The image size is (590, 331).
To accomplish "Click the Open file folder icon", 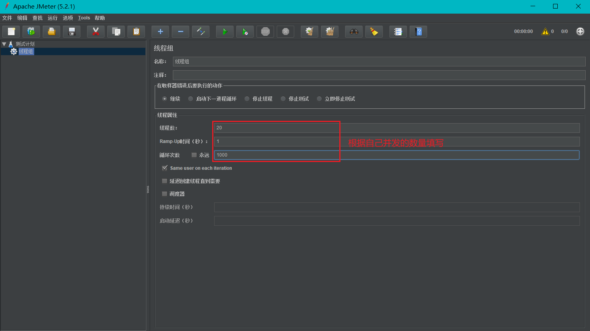I will coord(51,31).
